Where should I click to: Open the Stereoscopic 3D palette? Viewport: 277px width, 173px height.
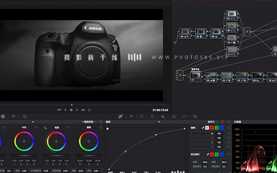pos(195,116)
